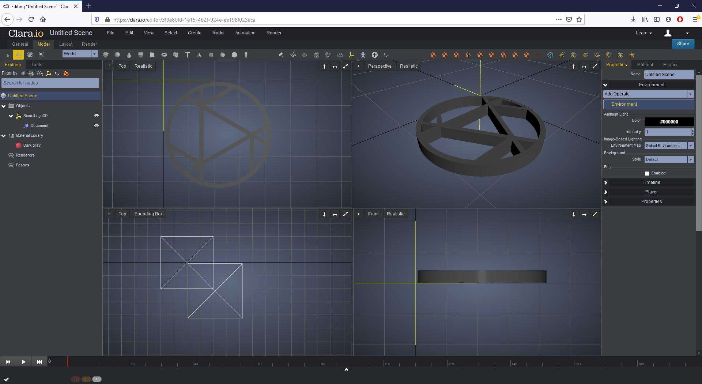Open the Background Style dropdown
This screenshot has height=384, width=702.
[669, 159]
